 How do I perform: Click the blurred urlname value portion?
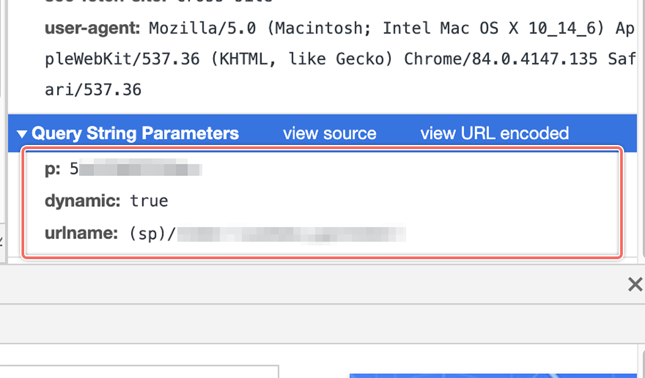pos(291,234)
